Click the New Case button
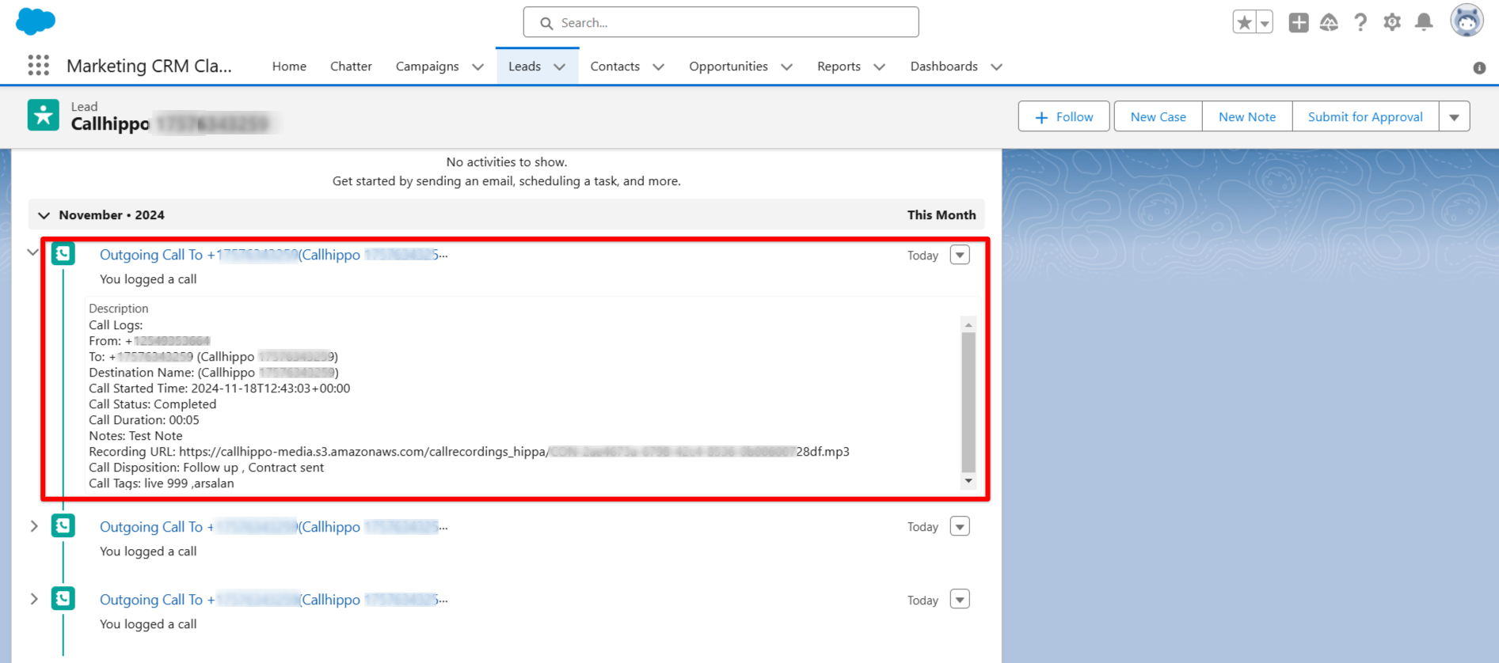1499x663 pixels. click(1158, 116)
